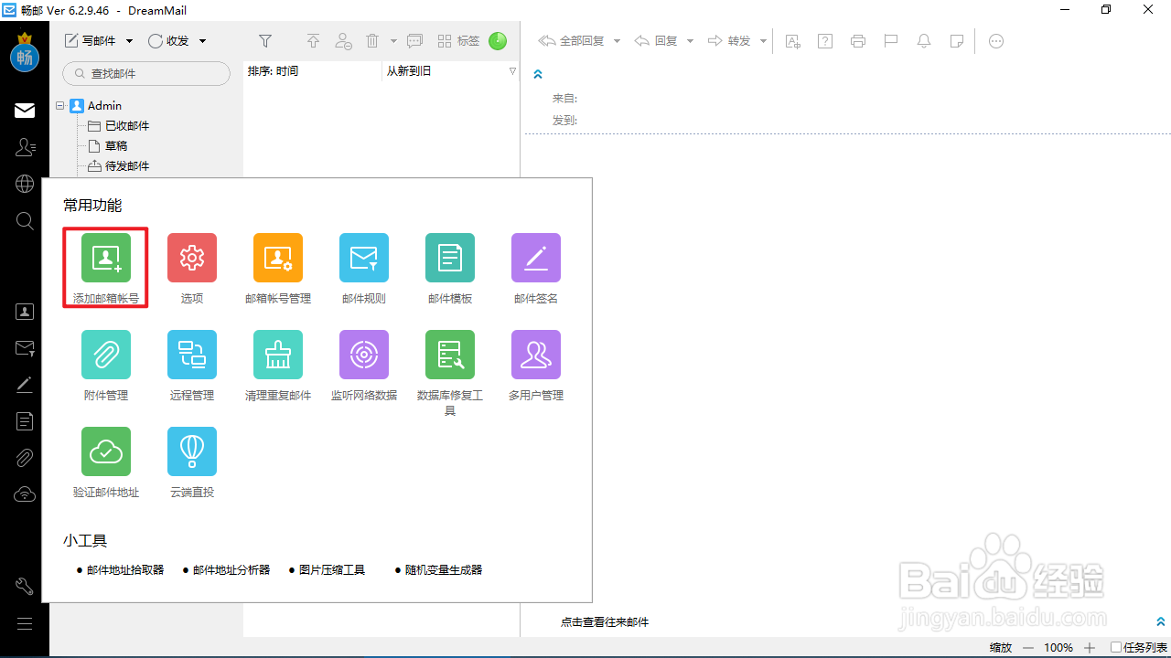
Task: Click the wrench tools icon in the sidebar
Action: click(x=25, y=587)
